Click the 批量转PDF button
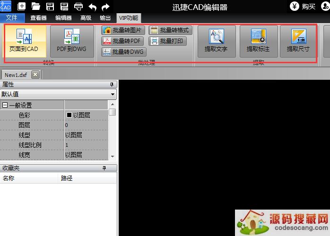This screenshot has width=330, height=236. [x=123, y=41]
